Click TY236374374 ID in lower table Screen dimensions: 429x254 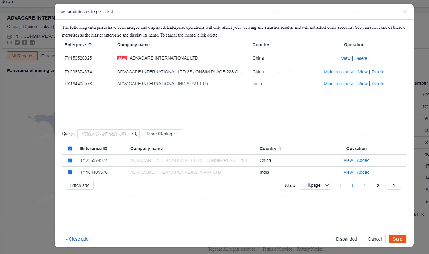pyautogui.click(x=94, y=160)
